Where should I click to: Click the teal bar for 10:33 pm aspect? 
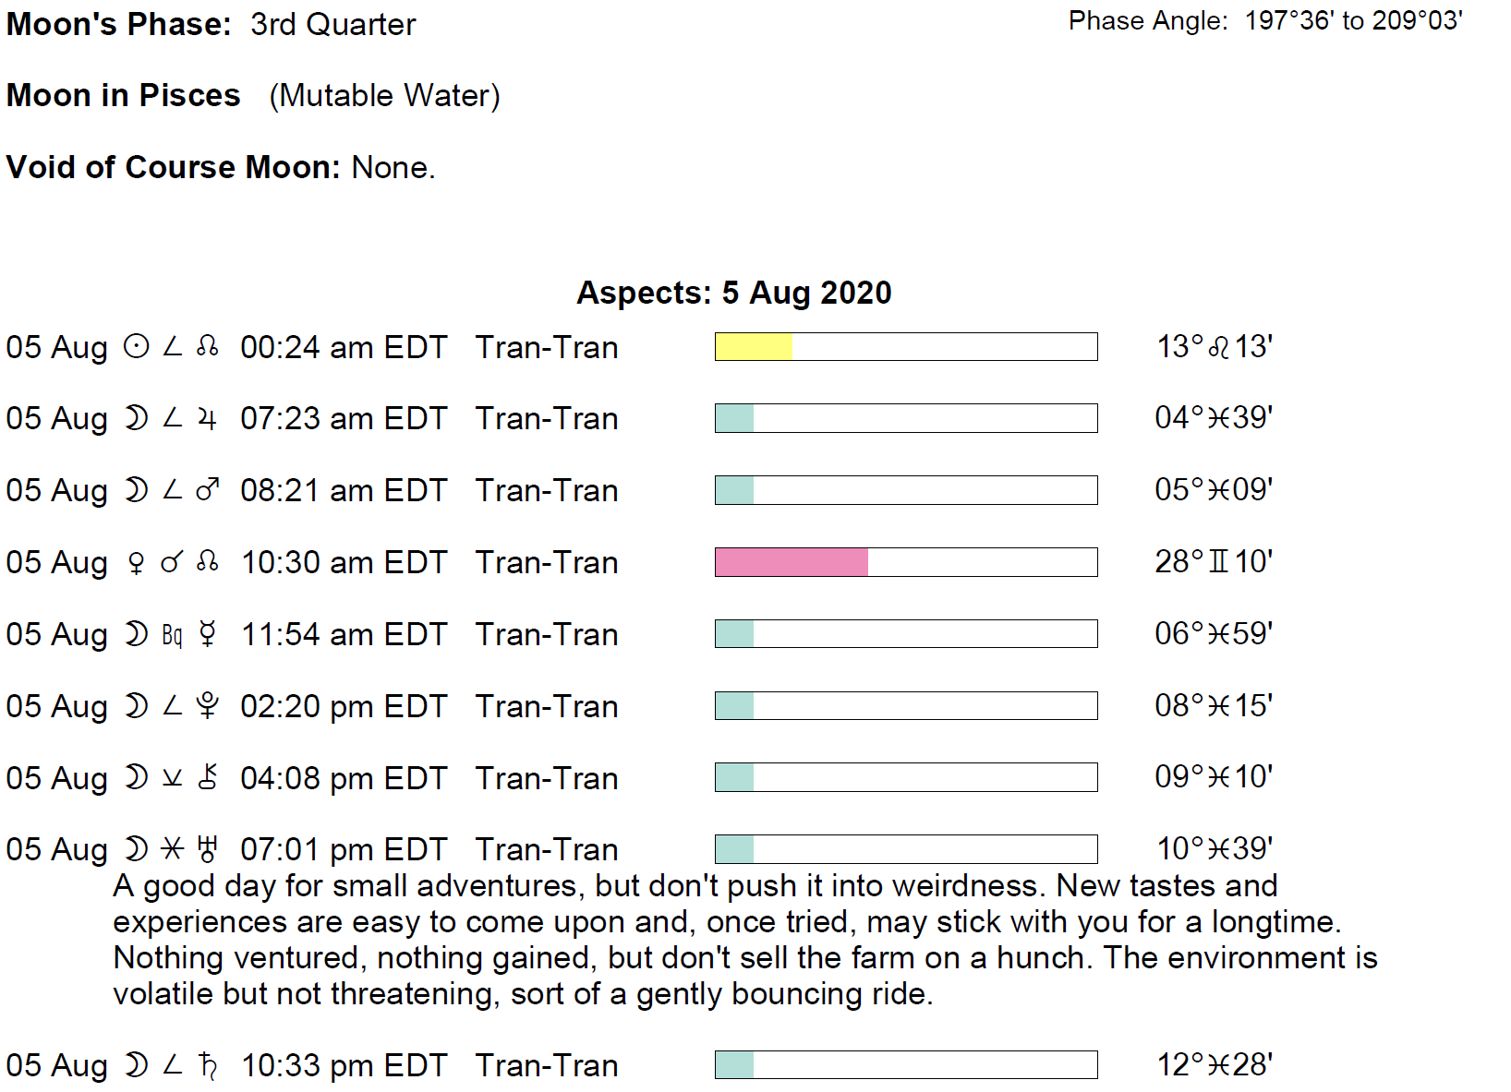click(x=734, y=1065)
